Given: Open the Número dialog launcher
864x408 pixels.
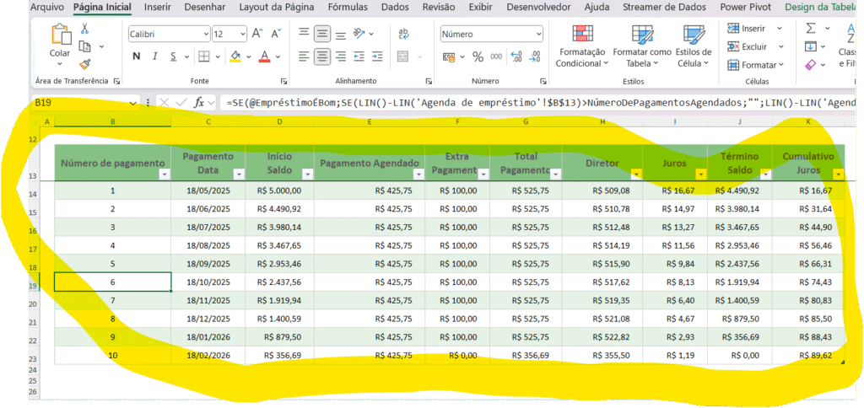Looking at the screenshot, I should point(543,82).
